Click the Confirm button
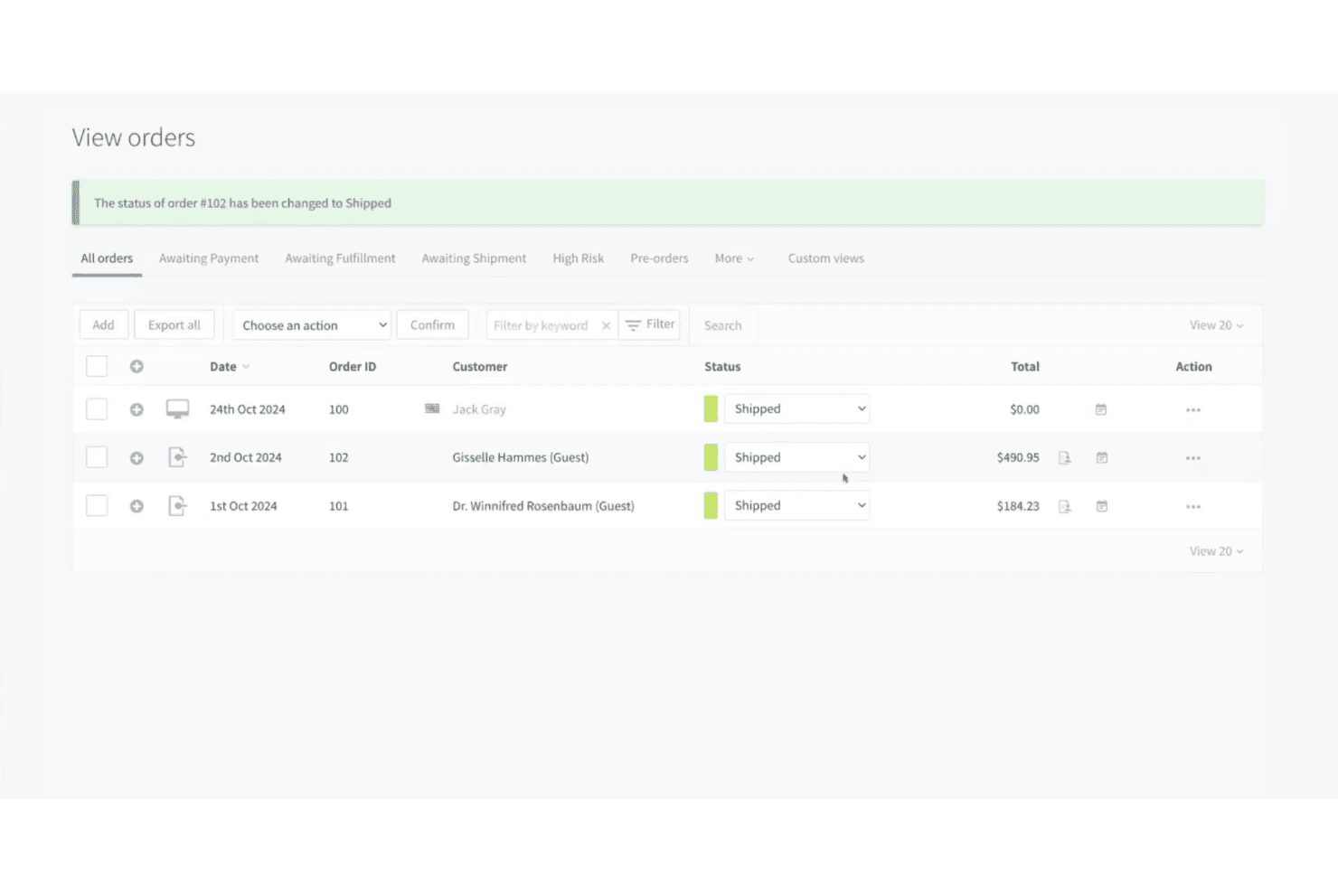Screen dimensions: 1338x892 pos(432,324)
